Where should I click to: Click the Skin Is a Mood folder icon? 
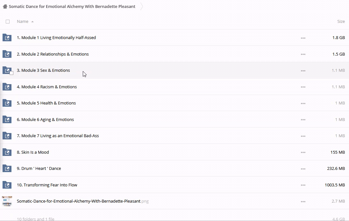(7, 152)
